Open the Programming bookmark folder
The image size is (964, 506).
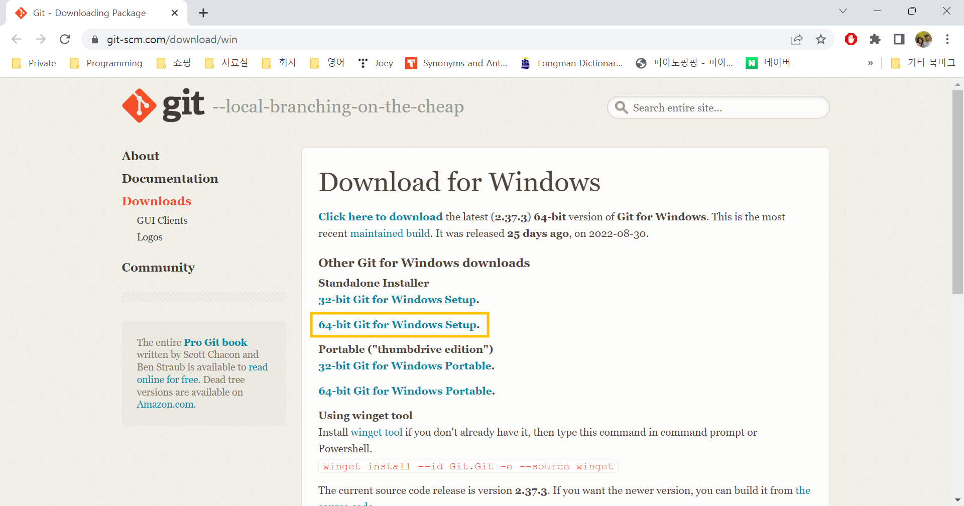point(106,63)
